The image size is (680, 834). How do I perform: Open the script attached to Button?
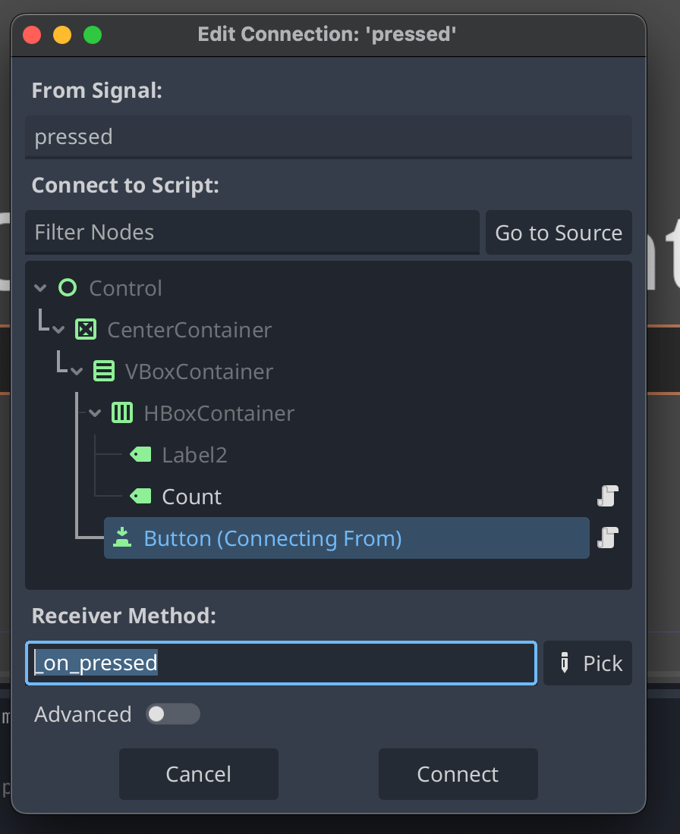608,538
